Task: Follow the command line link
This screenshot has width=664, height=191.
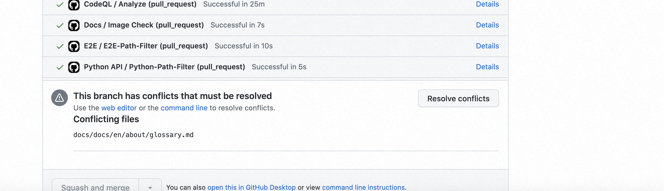Action: pos(184,108)
